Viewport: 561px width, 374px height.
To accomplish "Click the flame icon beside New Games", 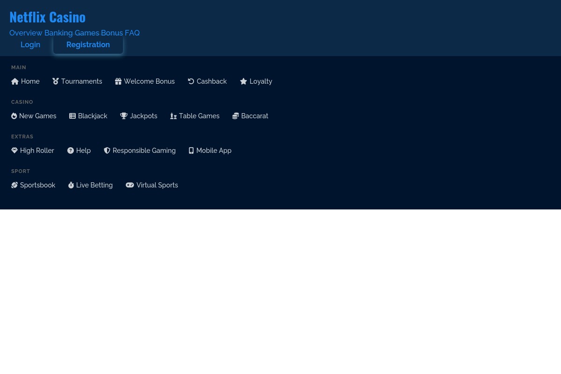I will [14, 116].
